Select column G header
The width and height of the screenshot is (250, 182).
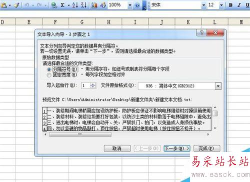tap(82, 22)
